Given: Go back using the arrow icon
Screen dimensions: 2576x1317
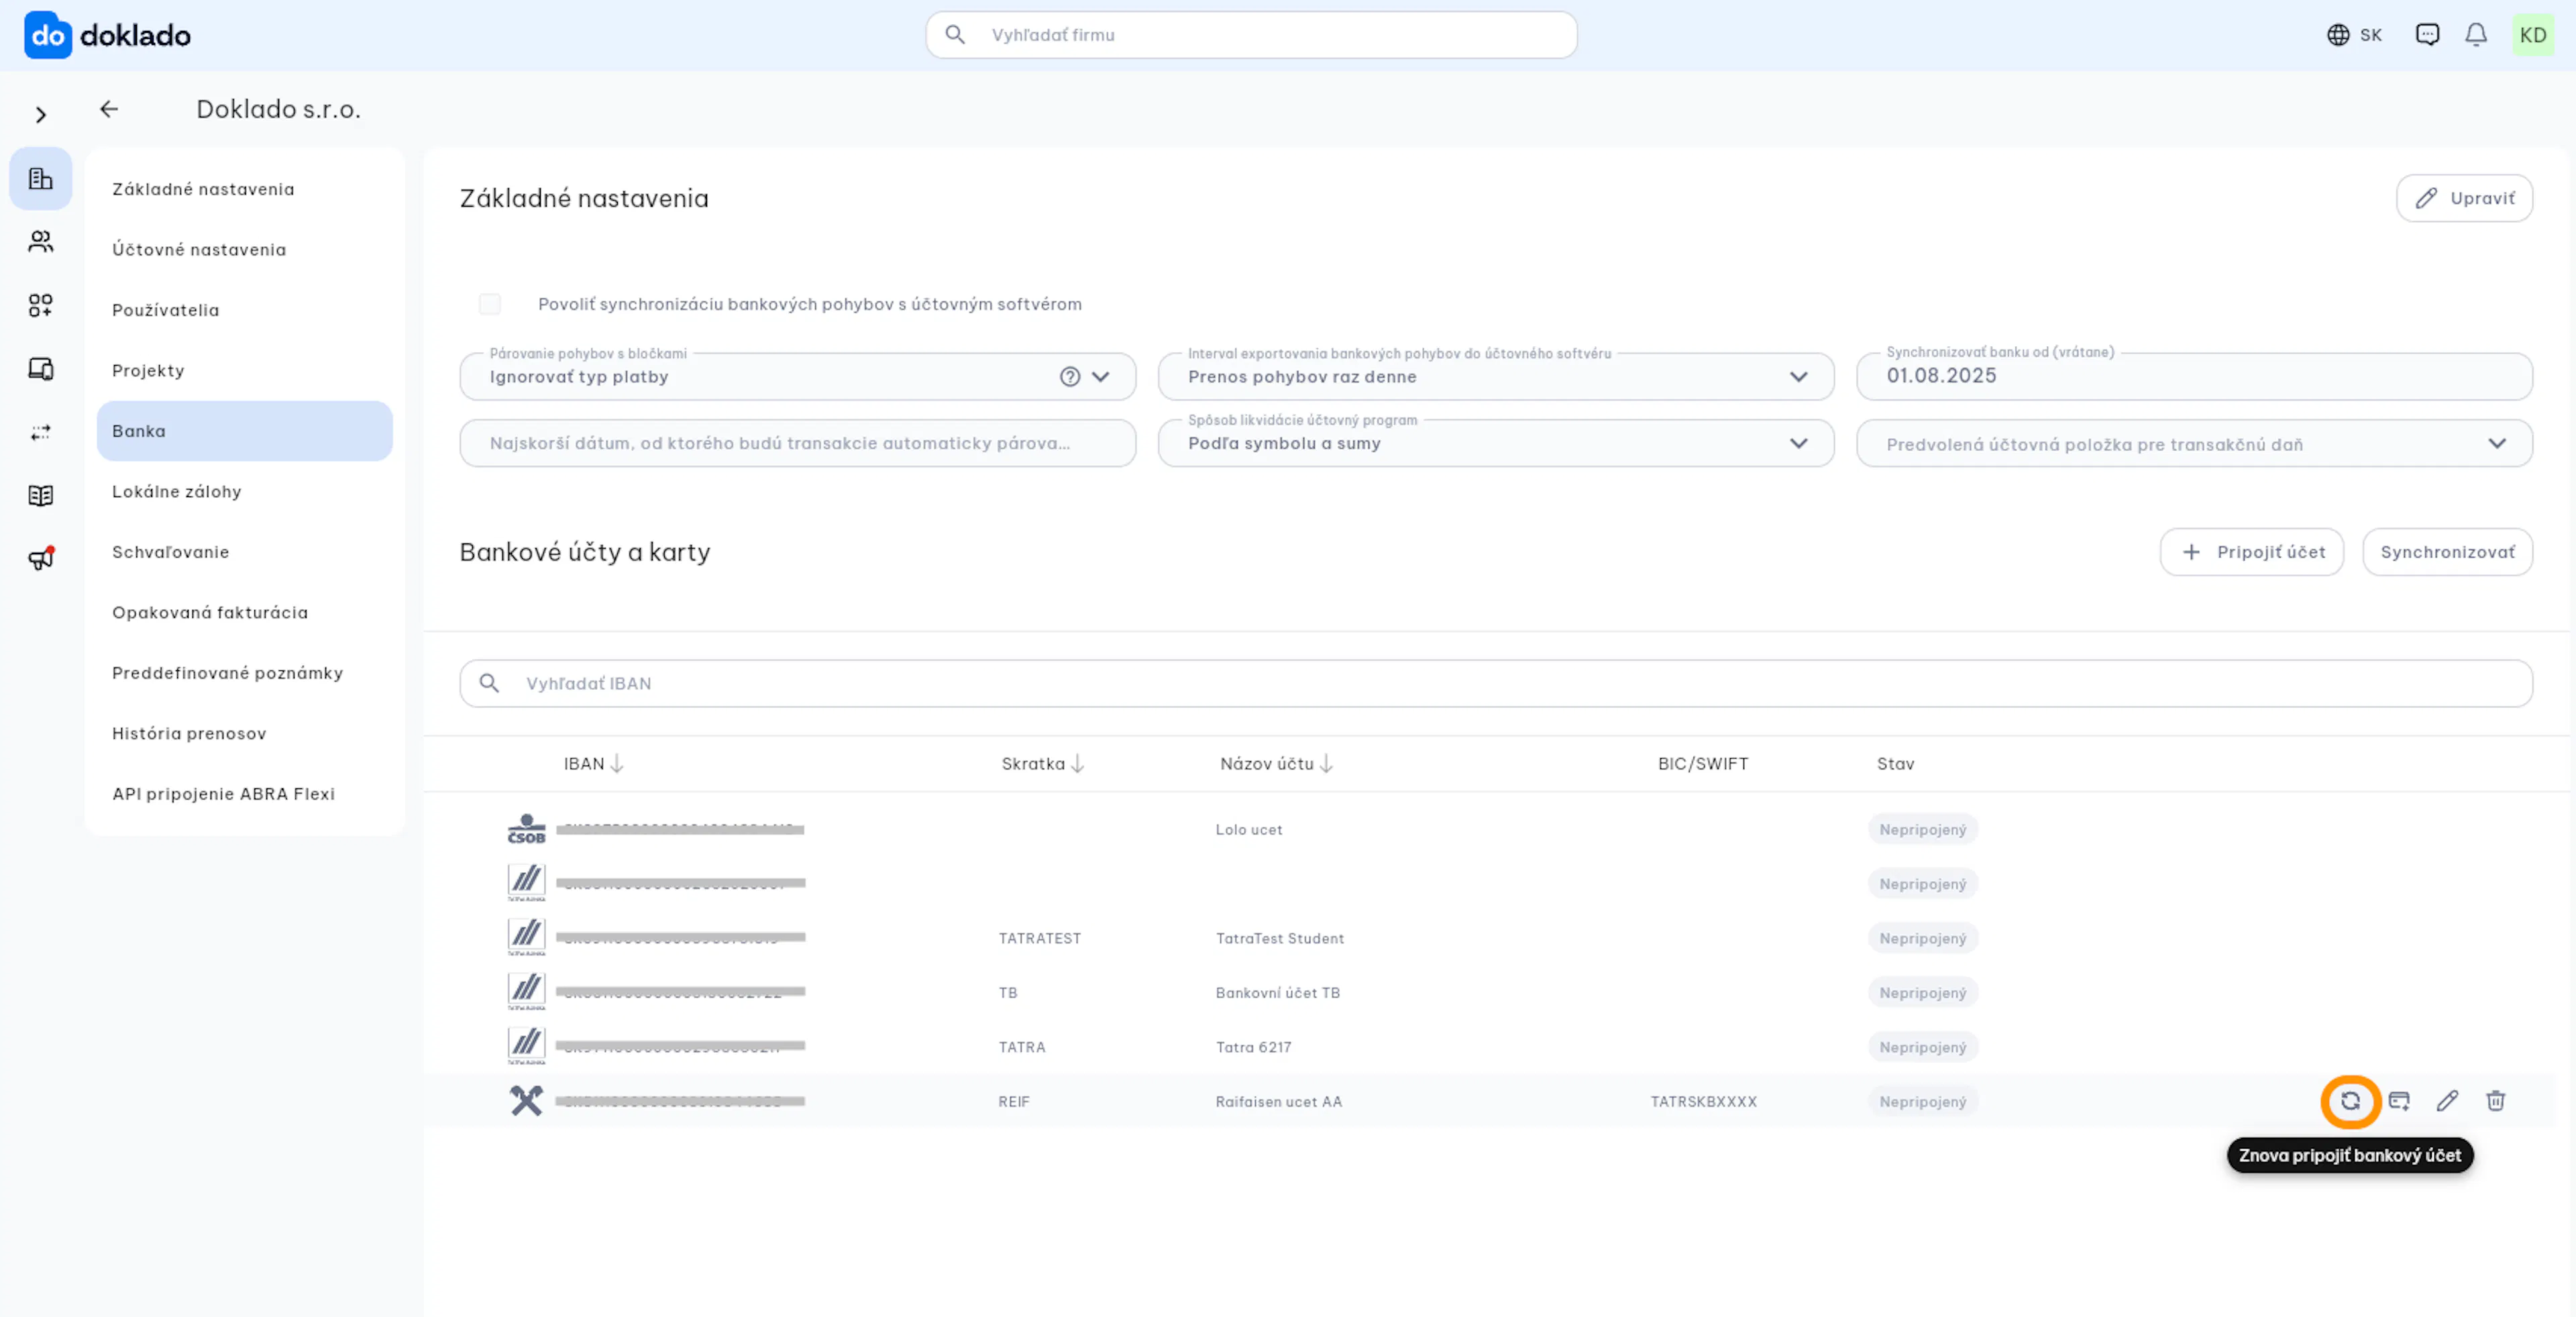Looking at the screenshot, I should click(109, 109).
